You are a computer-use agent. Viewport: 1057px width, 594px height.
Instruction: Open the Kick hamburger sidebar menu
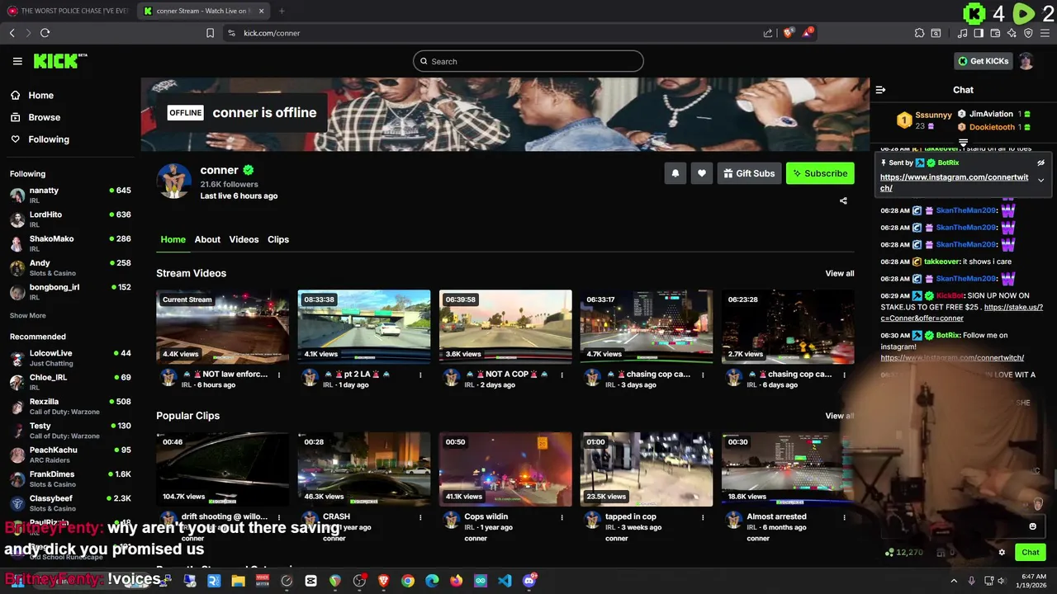tap(17, 61)
